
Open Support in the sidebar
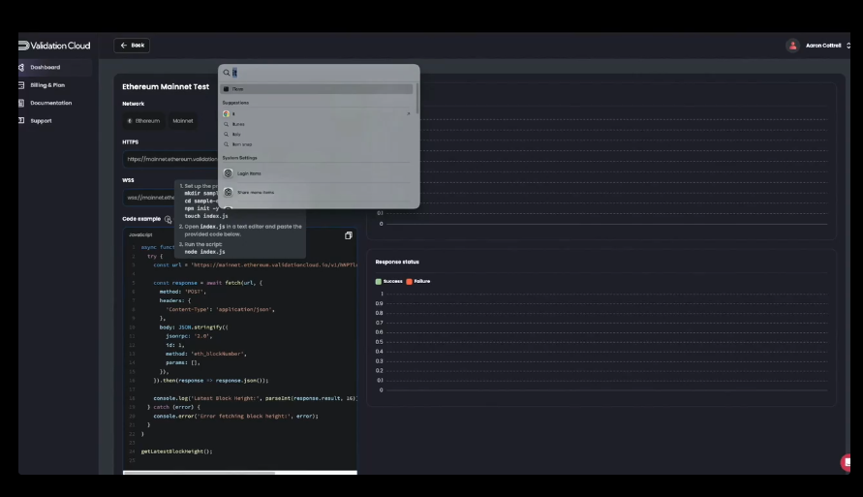41,120
